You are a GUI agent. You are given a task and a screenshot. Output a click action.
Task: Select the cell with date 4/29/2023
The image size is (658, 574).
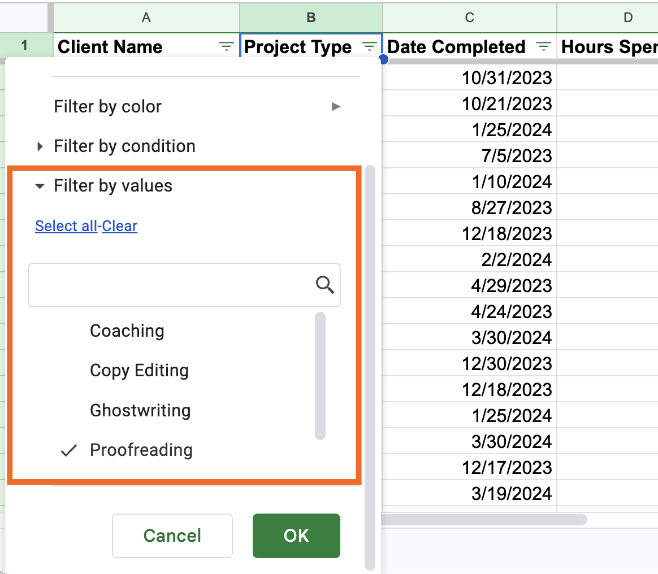click(x=470, y=285)
